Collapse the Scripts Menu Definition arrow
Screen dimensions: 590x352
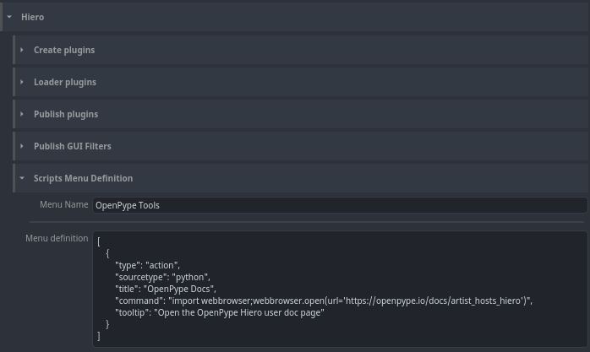[x=22, y=178]
